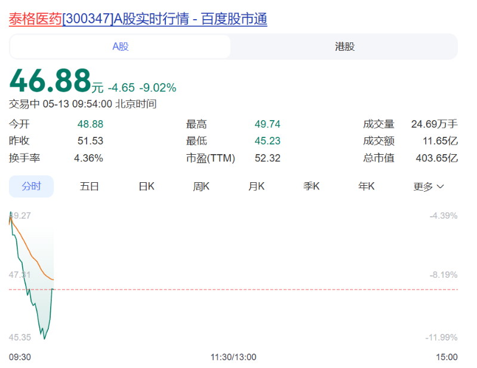Click the intraday chart lowest price dip
477x368 pixels.
pos(44,338)
